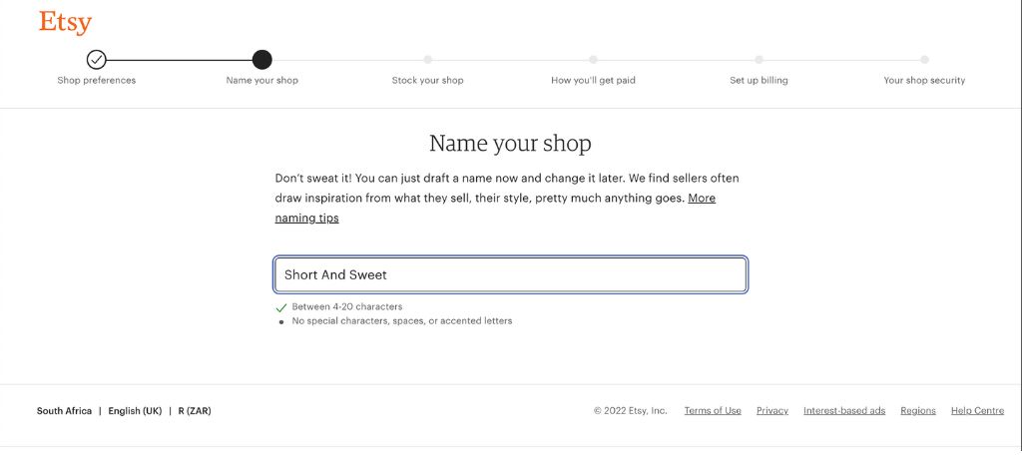The width and height of the screenshot is (1022, 468).
Task: Click the progress dot above How you'll get paid
Action: (593, 60)
